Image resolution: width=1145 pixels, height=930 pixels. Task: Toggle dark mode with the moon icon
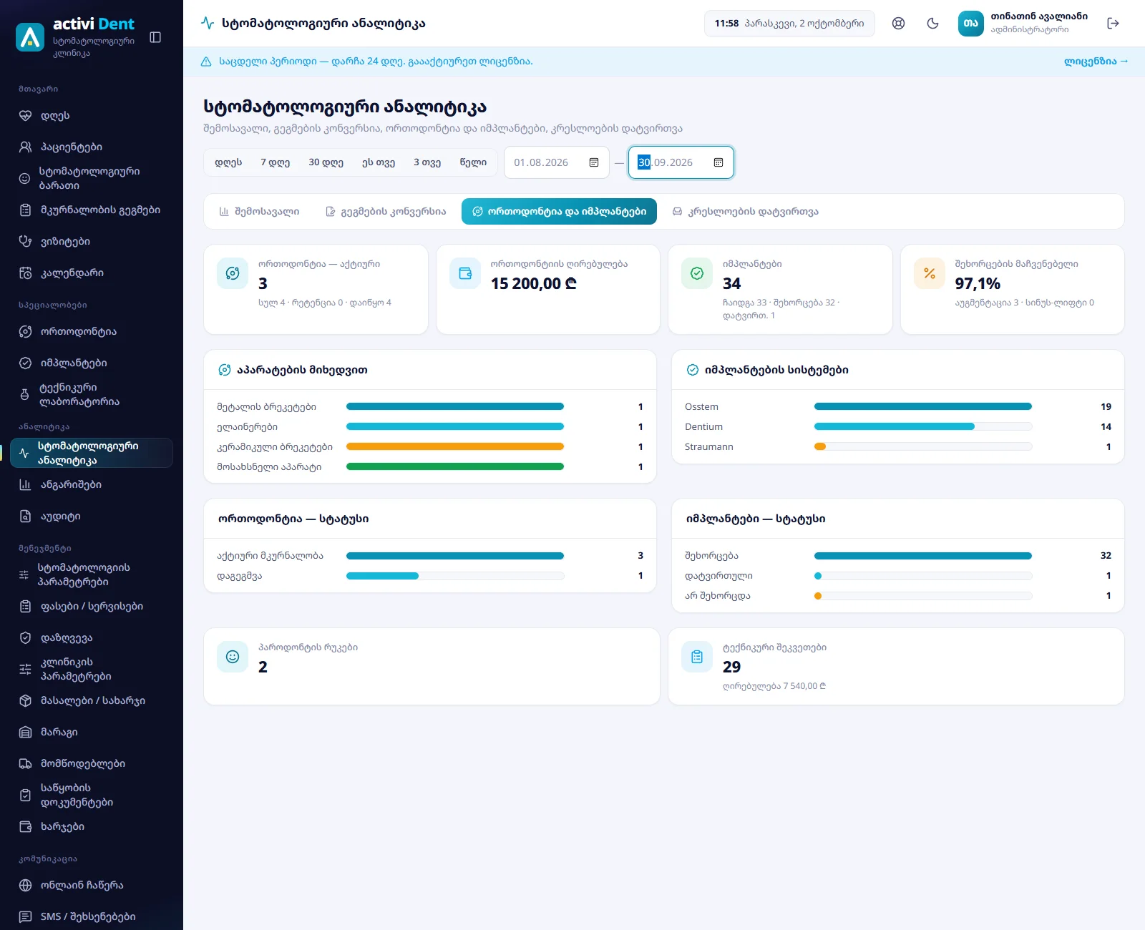click(x=932, y=24)
